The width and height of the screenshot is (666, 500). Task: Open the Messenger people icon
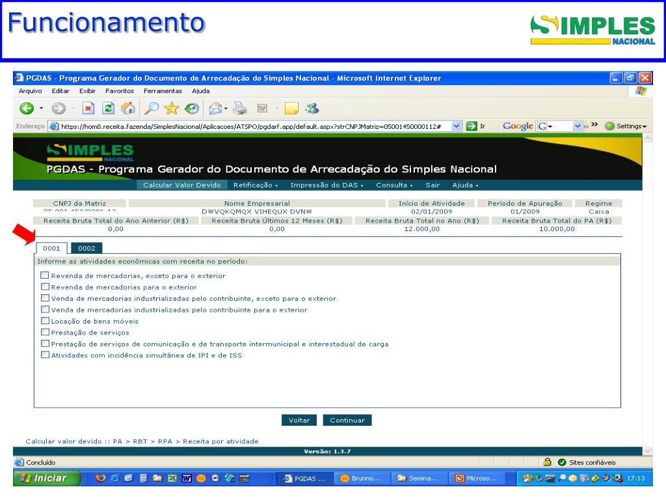(x=312, y=108)
